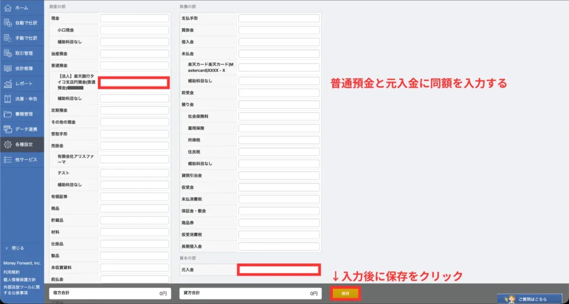The image size is (569, 304).
Task: Click the その他の預金 amount field
Action: point(134,122)
